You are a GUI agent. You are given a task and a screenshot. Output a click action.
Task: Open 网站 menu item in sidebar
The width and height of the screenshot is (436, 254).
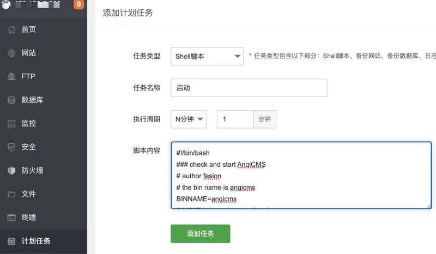click(x=29, y=53)
